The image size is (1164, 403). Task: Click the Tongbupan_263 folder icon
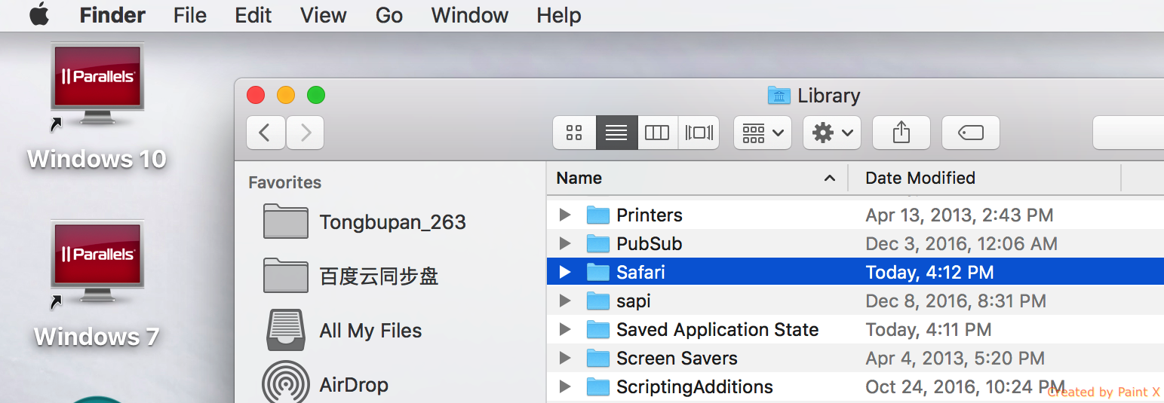point(286,221)
